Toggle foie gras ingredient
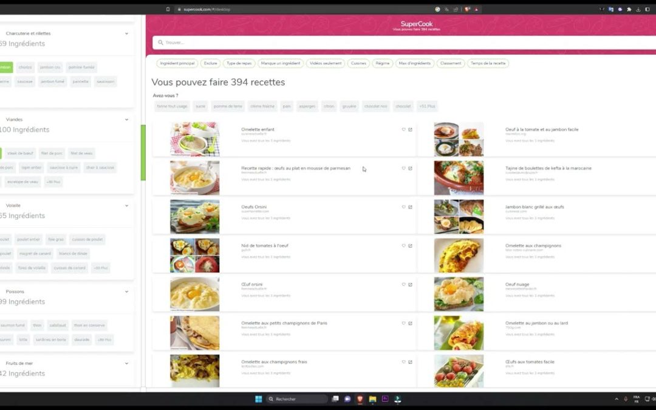The image size is (656, 410). coord(56,240)
